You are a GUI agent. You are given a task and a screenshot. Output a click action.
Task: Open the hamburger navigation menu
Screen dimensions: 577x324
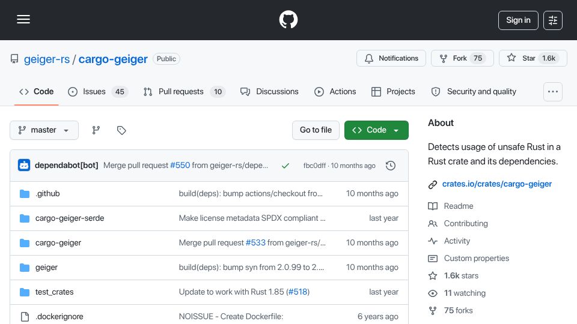[x=23, y=20]
